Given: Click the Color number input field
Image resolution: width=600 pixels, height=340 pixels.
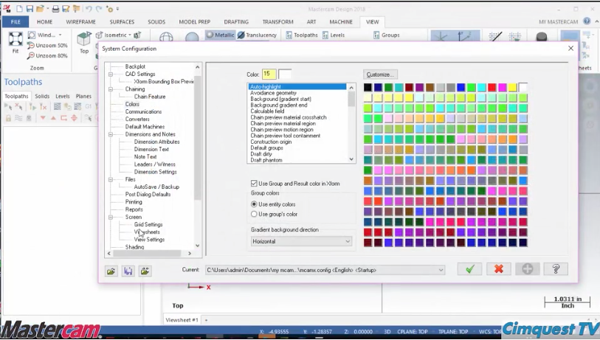Looking at the screenshot, I should [x=269, y=74].
